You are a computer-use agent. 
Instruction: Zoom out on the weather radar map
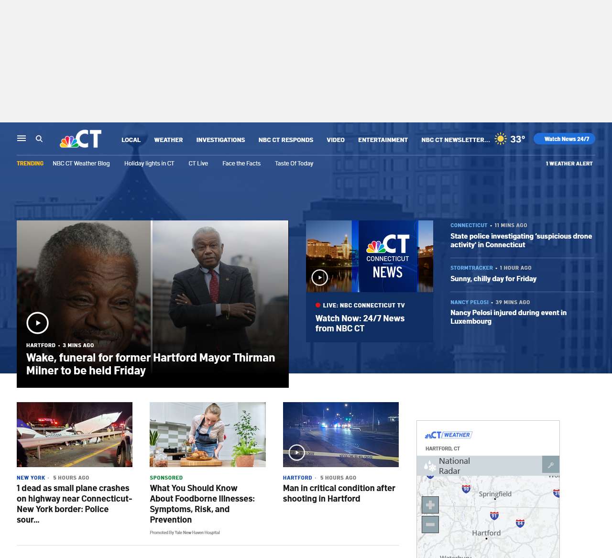430,525
